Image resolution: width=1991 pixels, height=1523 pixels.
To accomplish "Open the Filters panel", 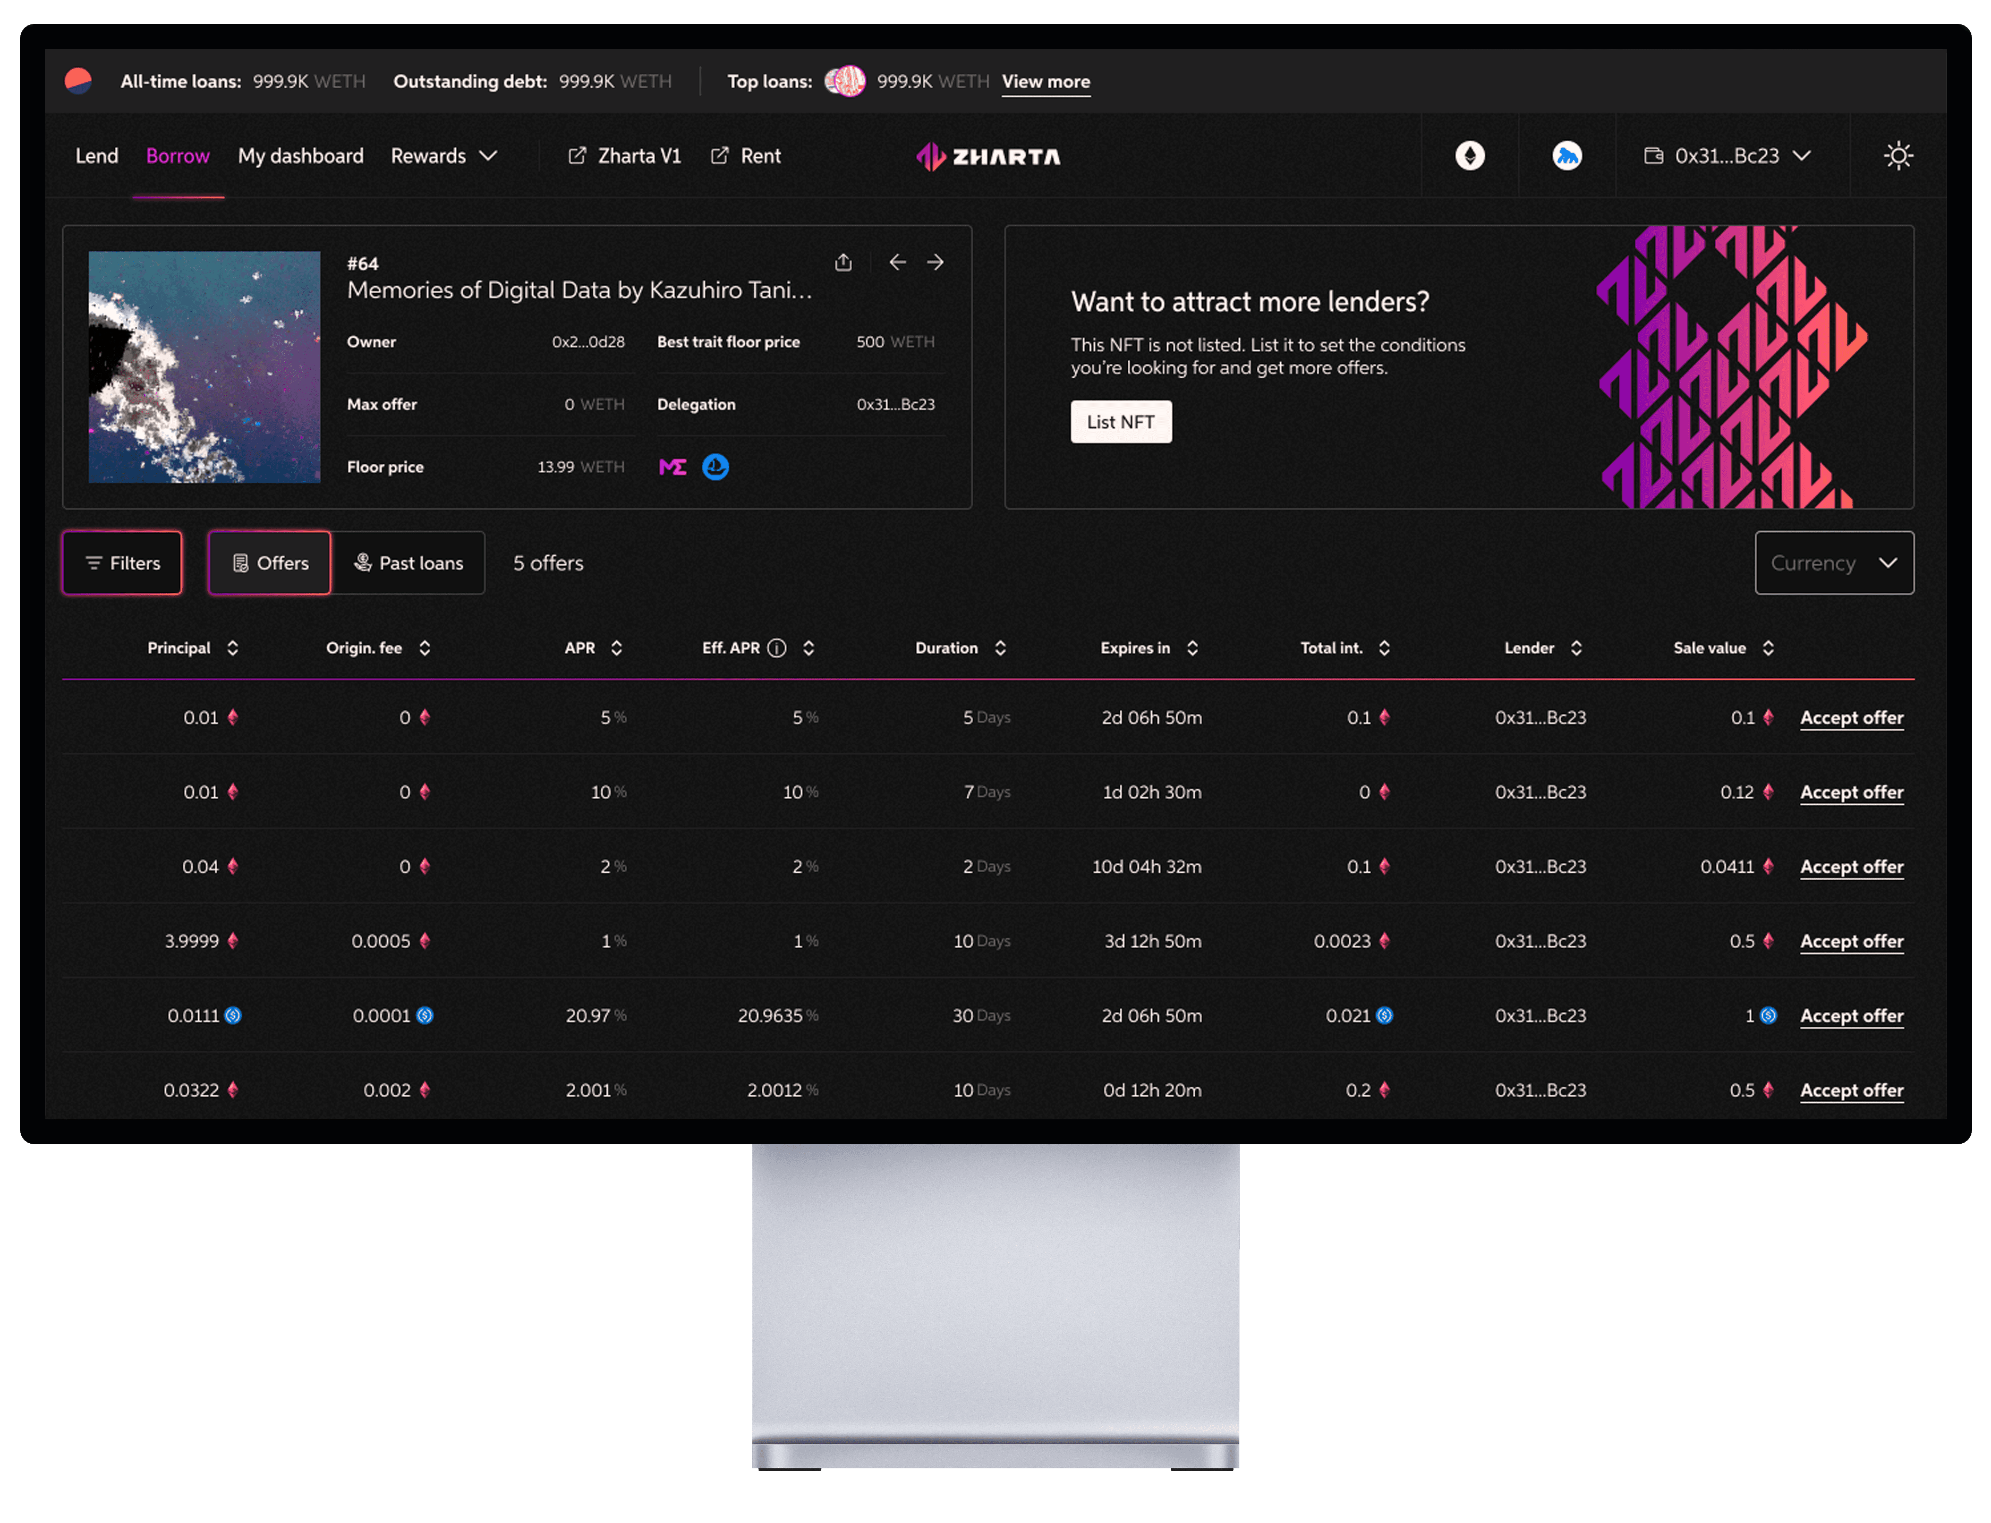I will click(122, 563).
